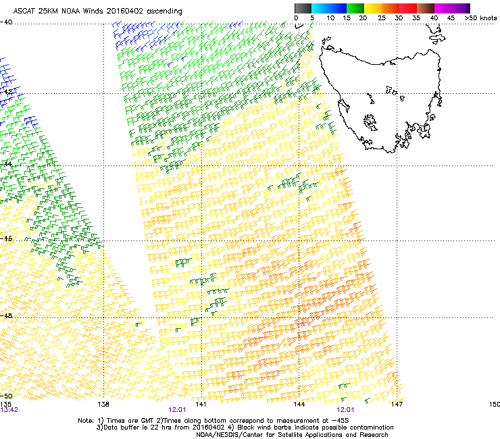Select the "144" longitude label
Screen dimensions: 500x439
click(x=299, y=405)
